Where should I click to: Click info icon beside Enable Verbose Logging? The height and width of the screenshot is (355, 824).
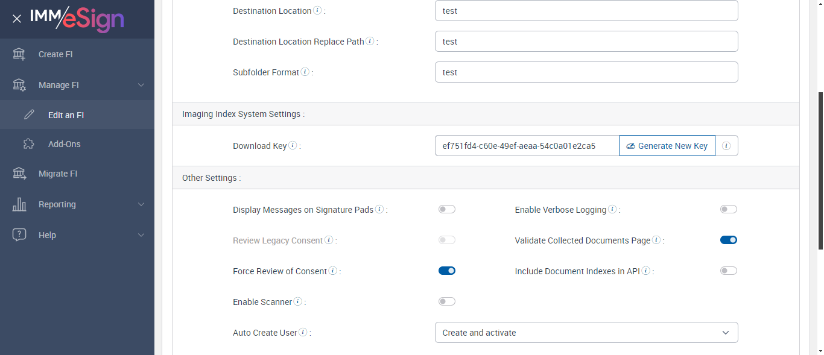[612, 210]
